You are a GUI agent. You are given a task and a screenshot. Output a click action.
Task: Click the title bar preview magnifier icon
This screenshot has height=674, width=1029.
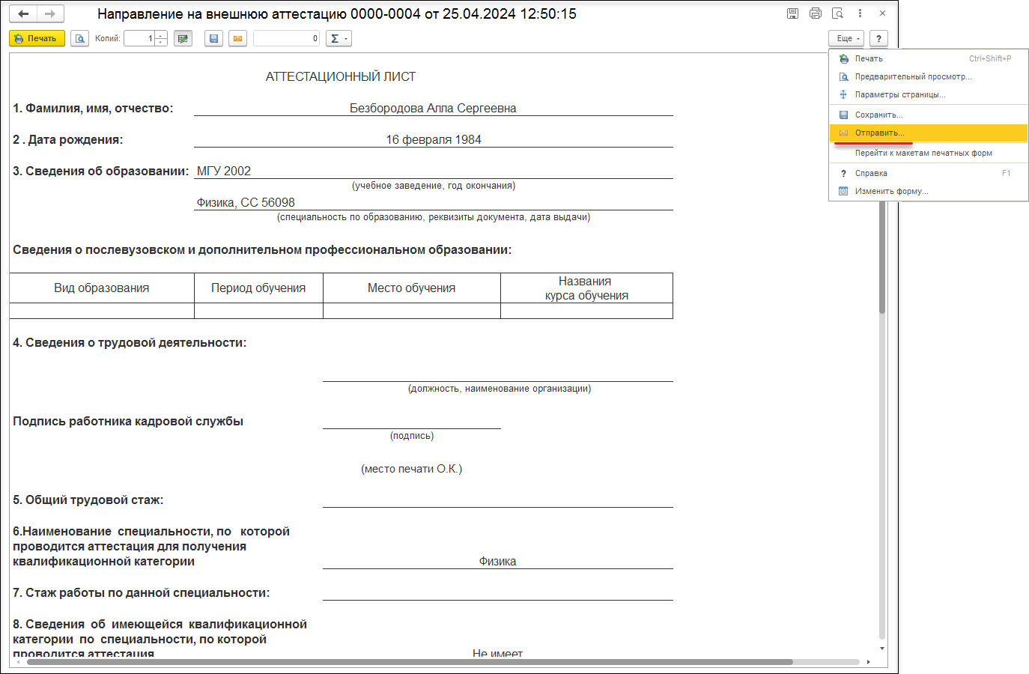pyautogui.click(x=838, y=13)
